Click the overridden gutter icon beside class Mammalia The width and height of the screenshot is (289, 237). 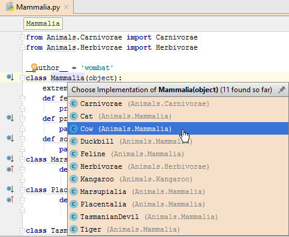click(10, 77)
